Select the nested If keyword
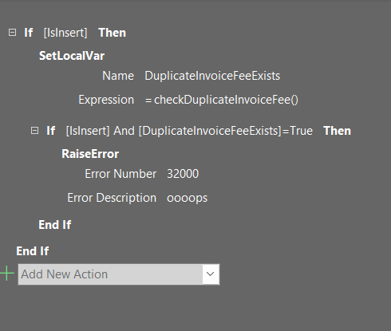Image resolution: width=391 pixels, height=331 pixels. coord(51,131)
